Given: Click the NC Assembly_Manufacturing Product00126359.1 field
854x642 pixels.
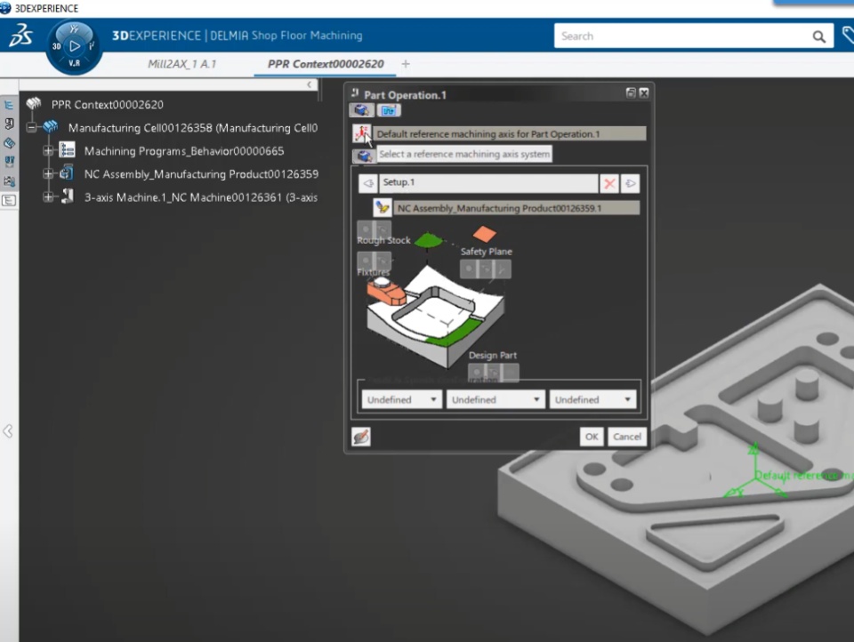Looking at the screenshot, I should click(x=516, y=208).
